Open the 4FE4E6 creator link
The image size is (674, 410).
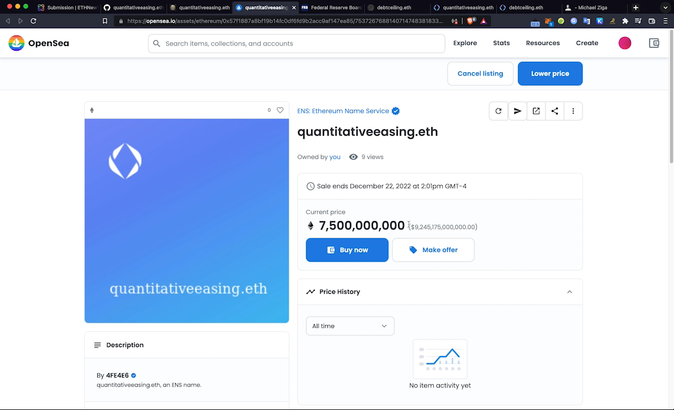[x=117, y=375]
